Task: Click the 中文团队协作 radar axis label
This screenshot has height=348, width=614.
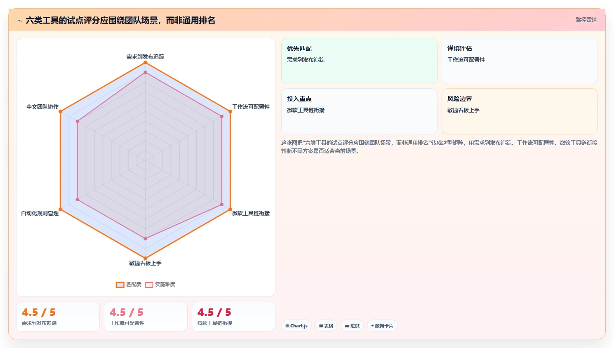Action: click(42, 107)
